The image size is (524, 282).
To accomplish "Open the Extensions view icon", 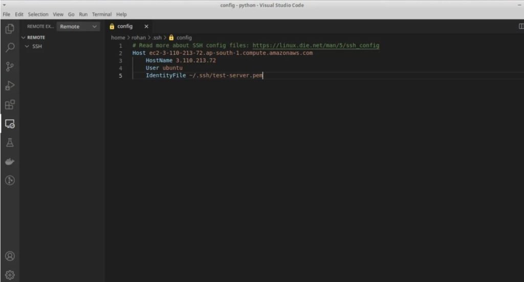I will (x=10, y=104).
